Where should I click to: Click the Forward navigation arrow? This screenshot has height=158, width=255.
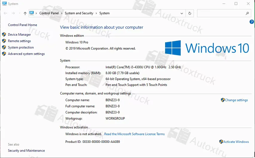(x=13, y=13)
